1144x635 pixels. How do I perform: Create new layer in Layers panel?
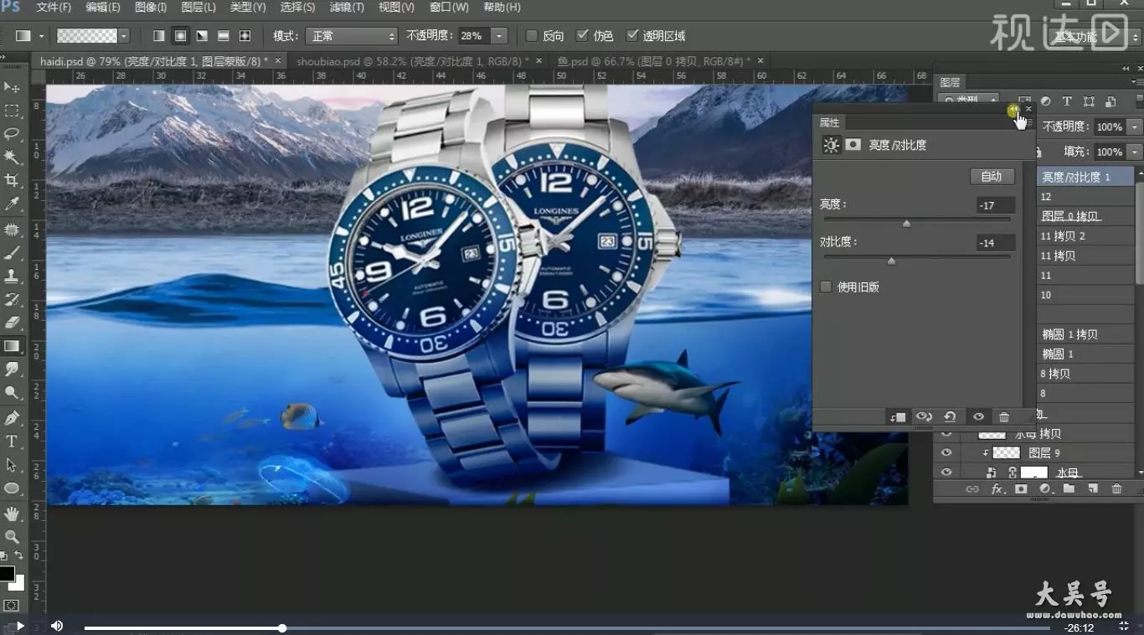pos(1092,489)
